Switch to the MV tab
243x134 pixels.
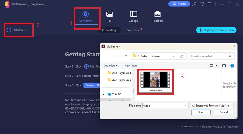[x=109, y=17]
